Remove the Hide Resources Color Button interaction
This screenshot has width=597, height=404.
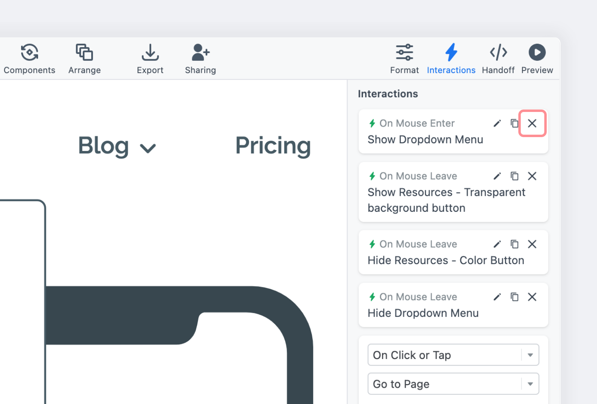click(x=532, y=244)
